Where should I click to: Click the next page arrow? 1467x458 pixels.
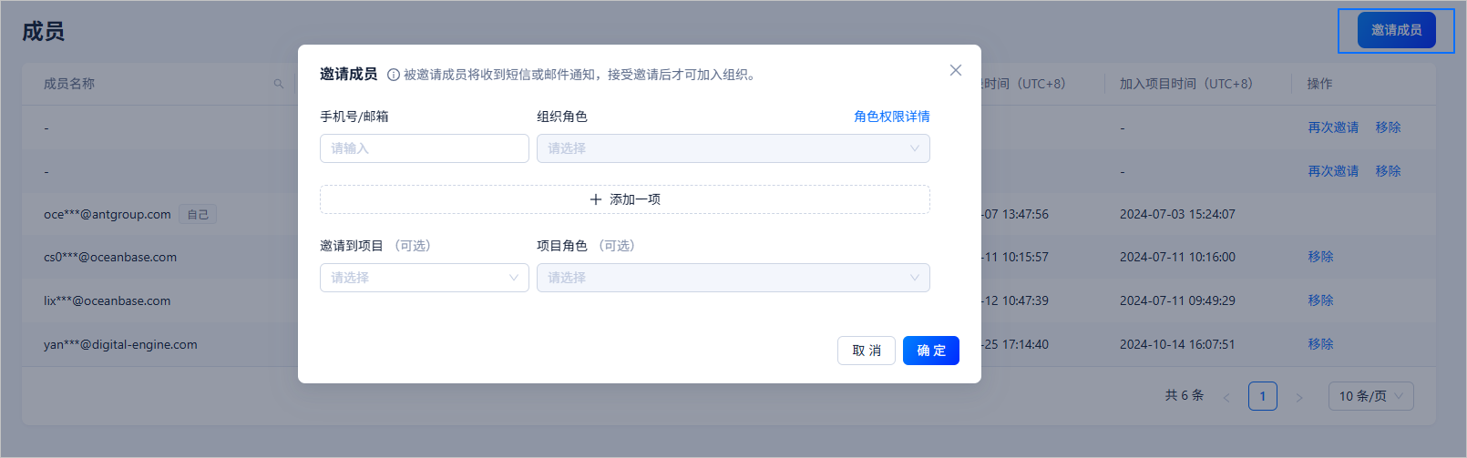[1299, 397]
